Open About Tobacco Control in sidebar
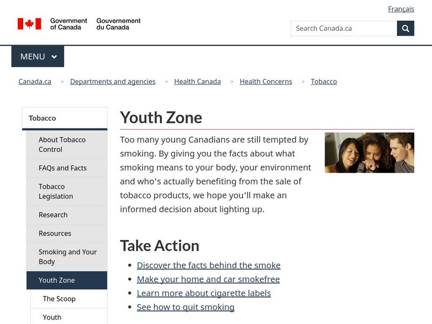Image resolution: width=432 pixels, height=324 pixels. (62, 144)
